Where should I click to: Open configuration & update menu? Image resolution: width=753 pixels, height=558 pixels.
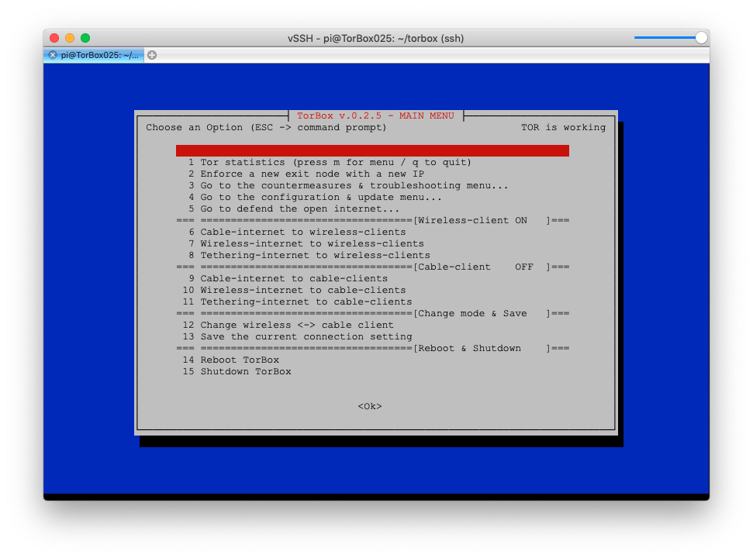(x=372, y=197)
